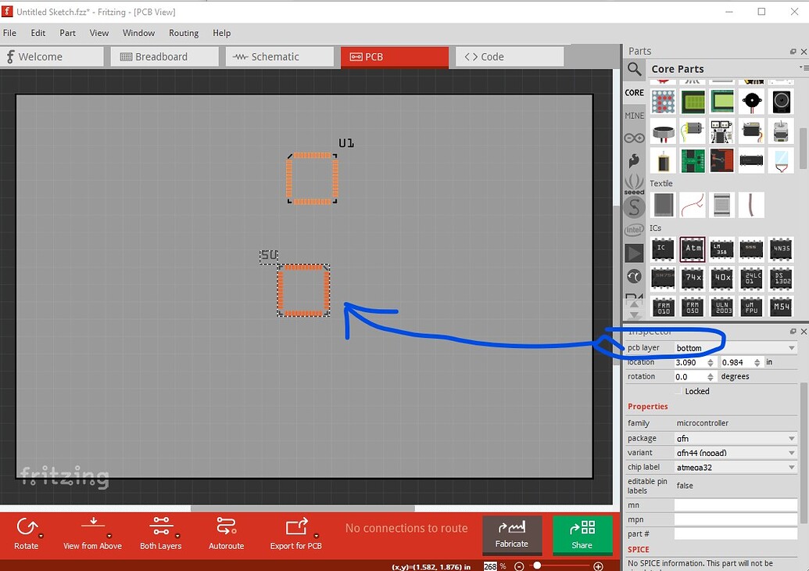Screen dimensions: 809x571
Task: Open the Window menu
Action: point(138,33)
